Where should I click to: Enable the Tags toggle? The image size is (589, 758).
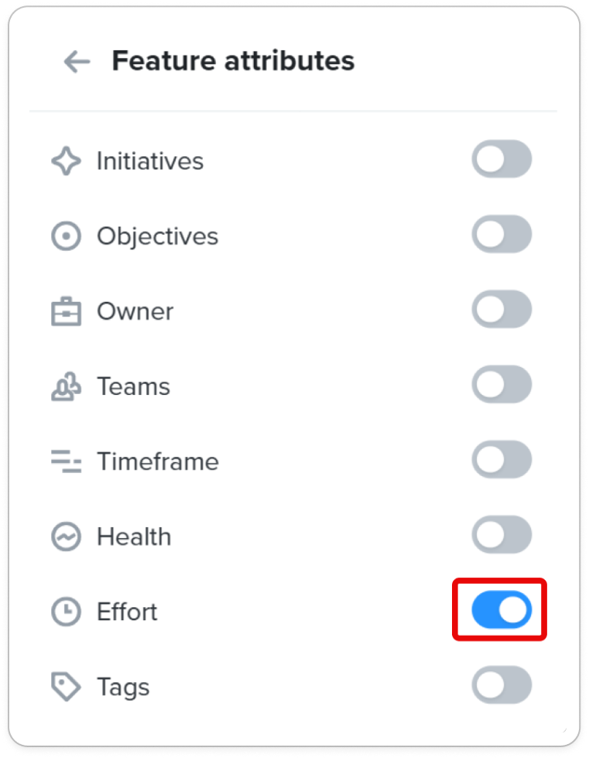point(502,684)
